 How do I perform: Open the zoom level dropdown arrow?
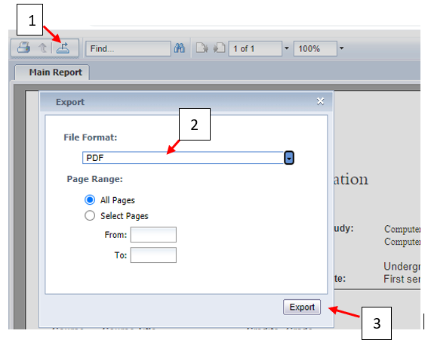pos(341,48)
